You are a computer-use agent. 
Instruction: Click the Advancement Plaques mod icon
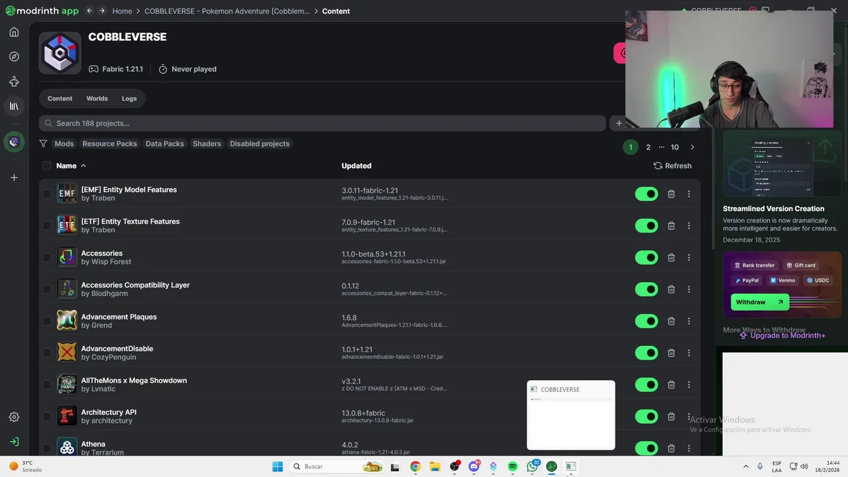pos(67,321)
